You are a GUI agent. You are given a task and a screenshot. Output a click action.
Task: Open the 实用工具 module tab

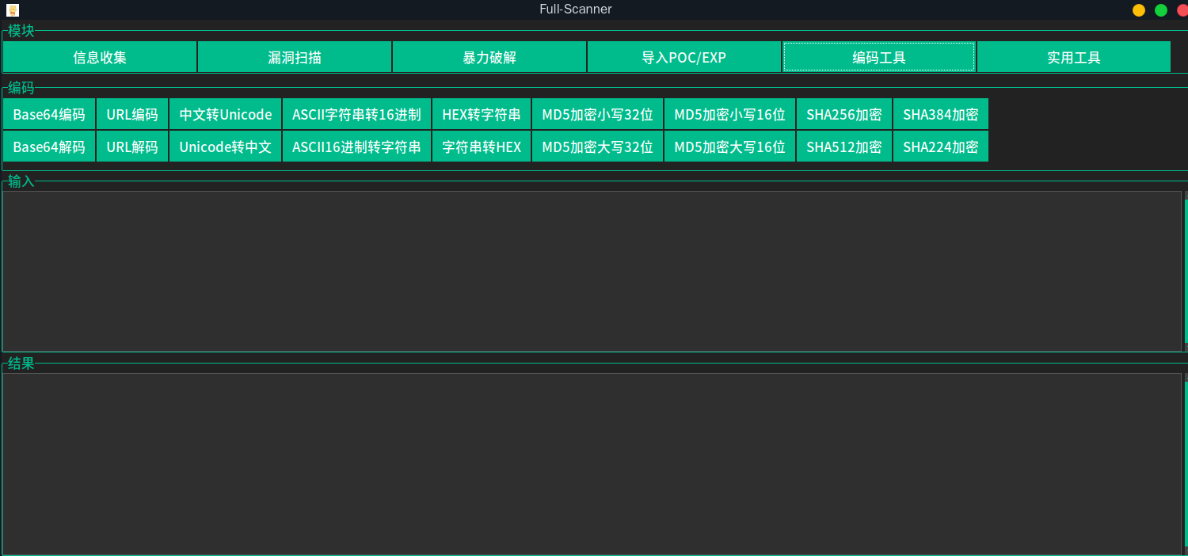tap(1073, 57)
